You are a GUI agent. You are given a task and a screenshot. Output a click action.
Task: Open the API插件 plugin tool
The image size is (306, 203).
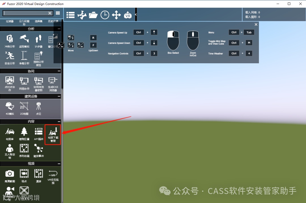[x=39, y=134]
